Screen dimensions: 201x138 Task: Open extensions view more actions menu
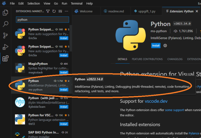(x=66, y=11)
